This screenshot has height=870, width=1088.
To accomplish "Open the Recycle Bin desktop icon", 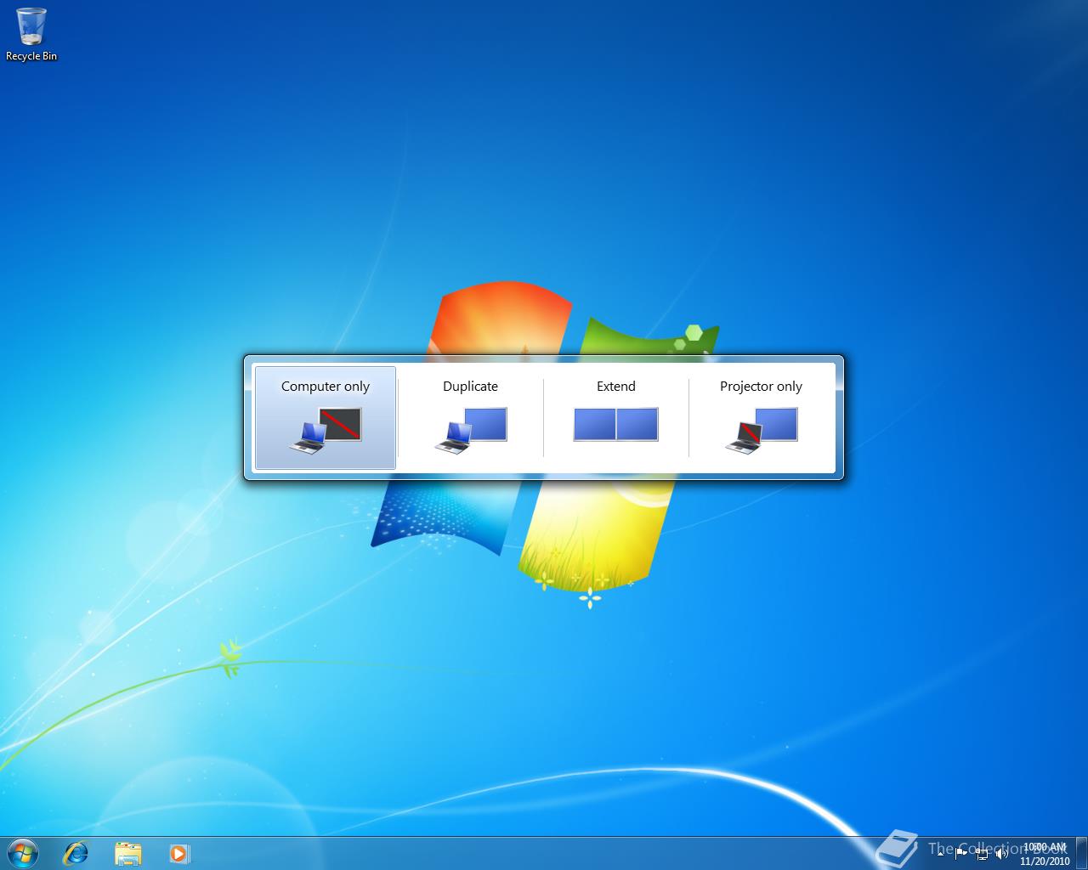I will 31,35.
